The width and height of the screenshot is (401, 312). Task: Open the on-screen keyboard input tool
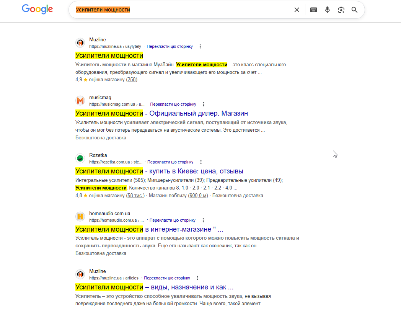tap(313, 10)
